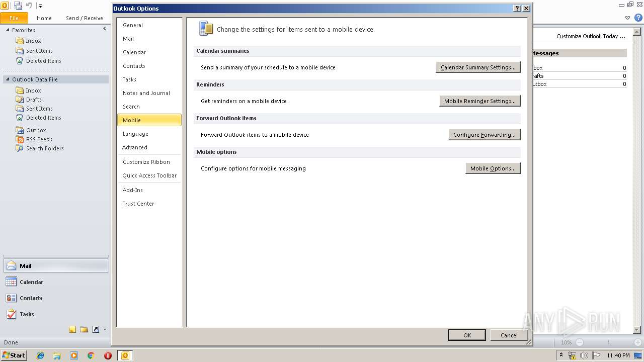The height and width of the screenshot is (362, 644).
Task: Click Calendar Summary Settings button
Action: (478, 67)
